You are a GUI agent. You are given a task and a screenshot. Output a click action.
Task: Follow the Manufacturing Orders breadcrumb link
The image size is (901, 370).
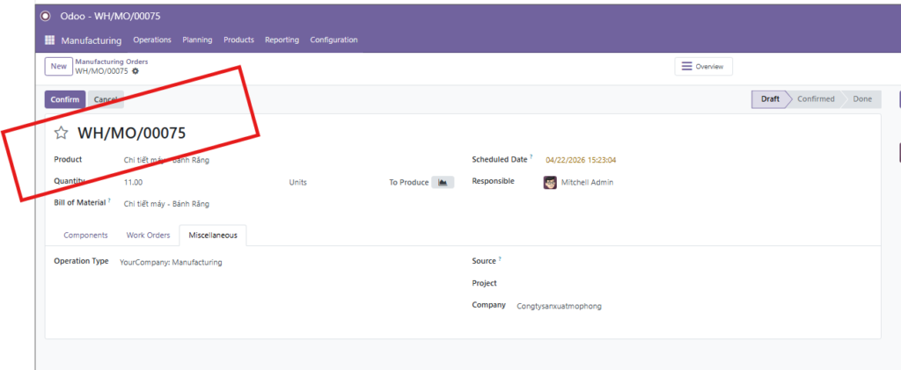(x=111, y=62)
